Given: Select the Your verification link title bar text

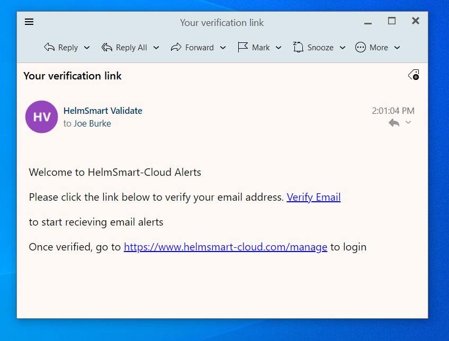Looking at the screenshot, I should pos(222,23).
